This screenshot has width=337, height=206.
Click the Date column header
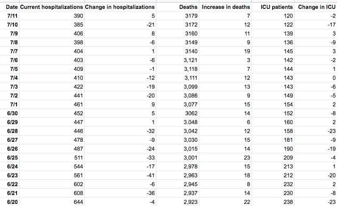point(9,7)
